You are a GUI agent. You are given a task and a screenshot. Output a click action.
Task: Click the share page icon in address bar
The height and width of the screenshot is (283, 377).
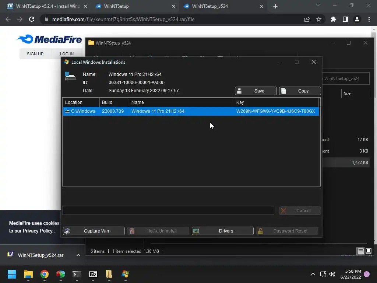[307, 19]
